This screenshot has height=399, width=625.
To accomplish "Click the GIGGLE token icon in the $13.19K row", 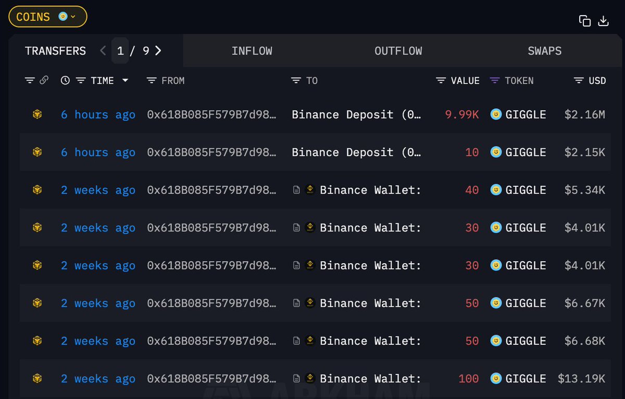I will point(496,379).
